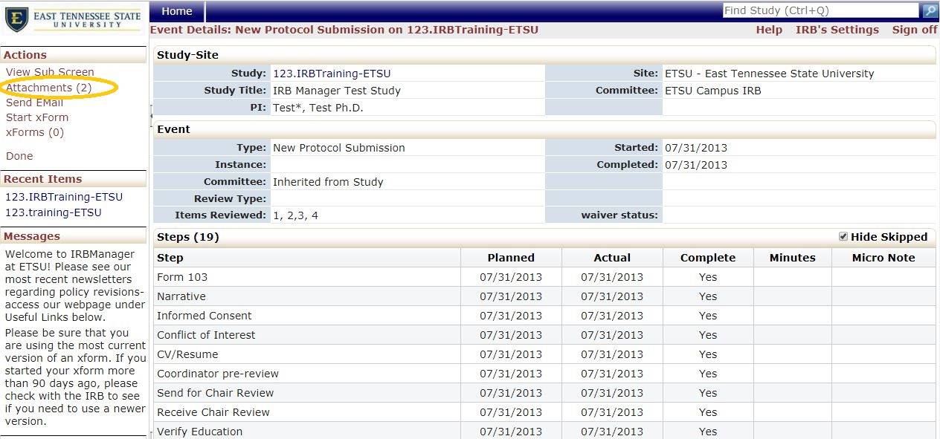Click the East Tennessee State University logo
Screen dimensions: 940x439
click(x=73, y=19)
